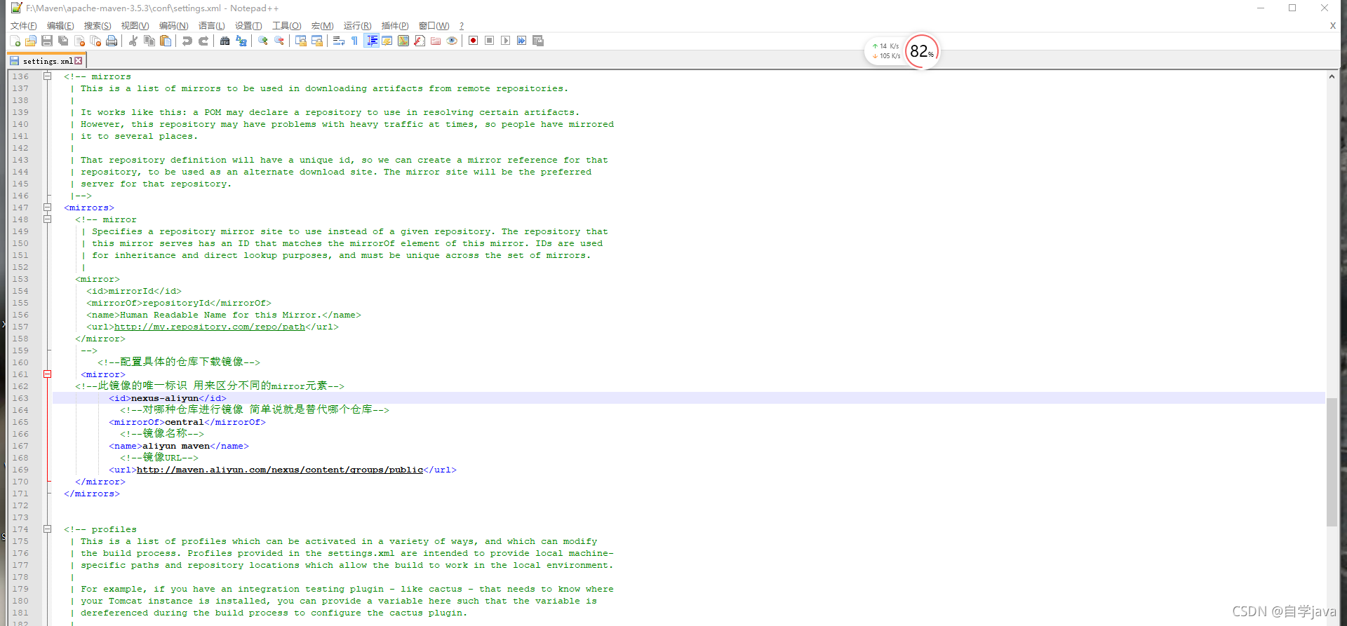1347x626 pixels.
Task: Save the file with the floppy icon
Action: pyautogui.click(x=47, y=41)
